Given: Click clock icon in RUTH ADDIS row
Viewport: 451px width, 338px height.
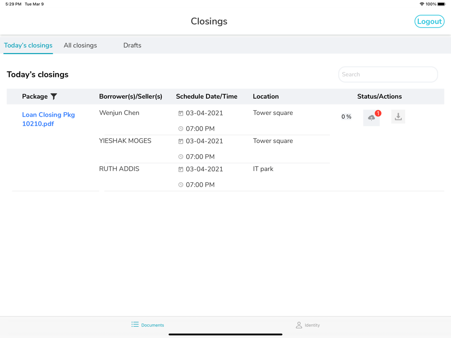Looking at the screenshot, I should click(x=180, y=185).
